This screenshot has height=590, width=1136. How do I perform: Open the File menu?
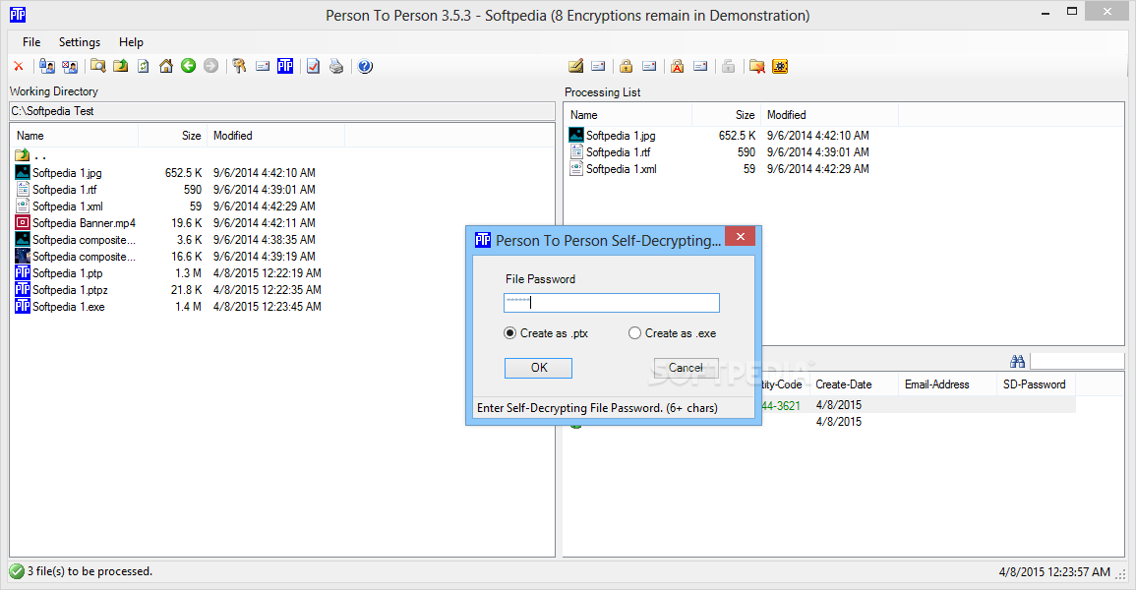coord(31,42)
